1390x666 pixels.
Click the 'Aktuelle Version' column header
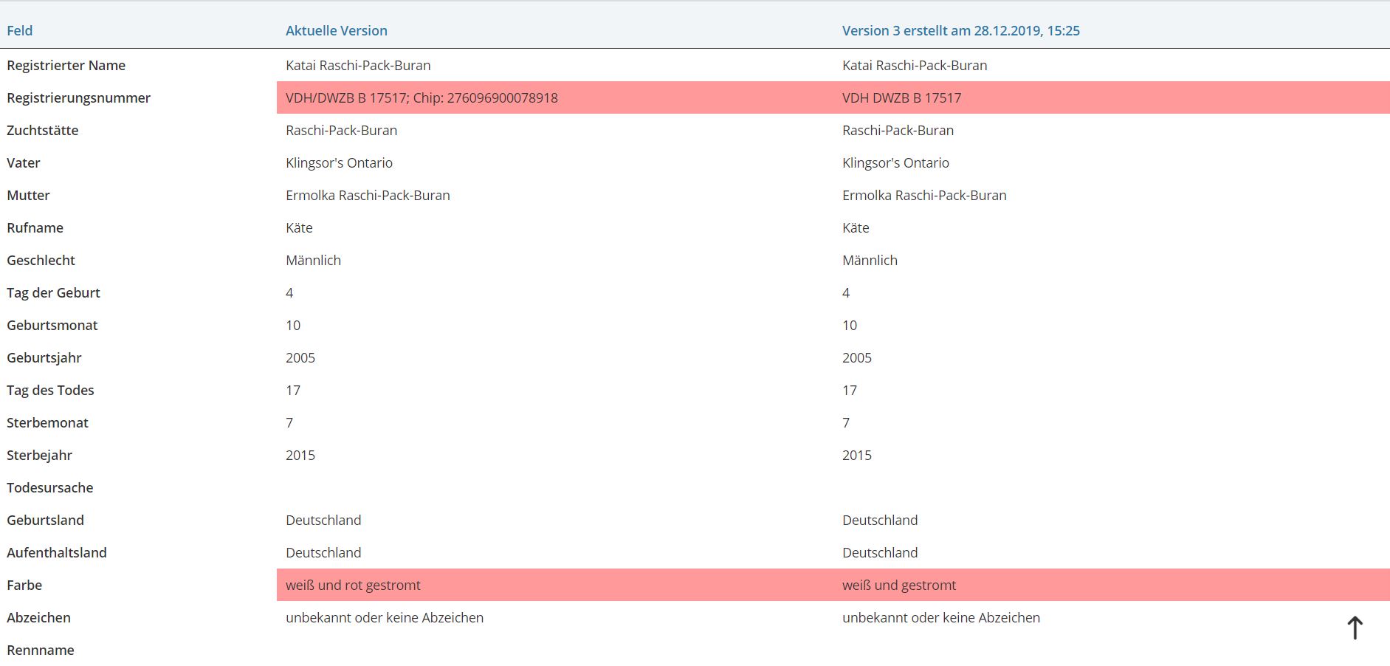click(337, 30)
